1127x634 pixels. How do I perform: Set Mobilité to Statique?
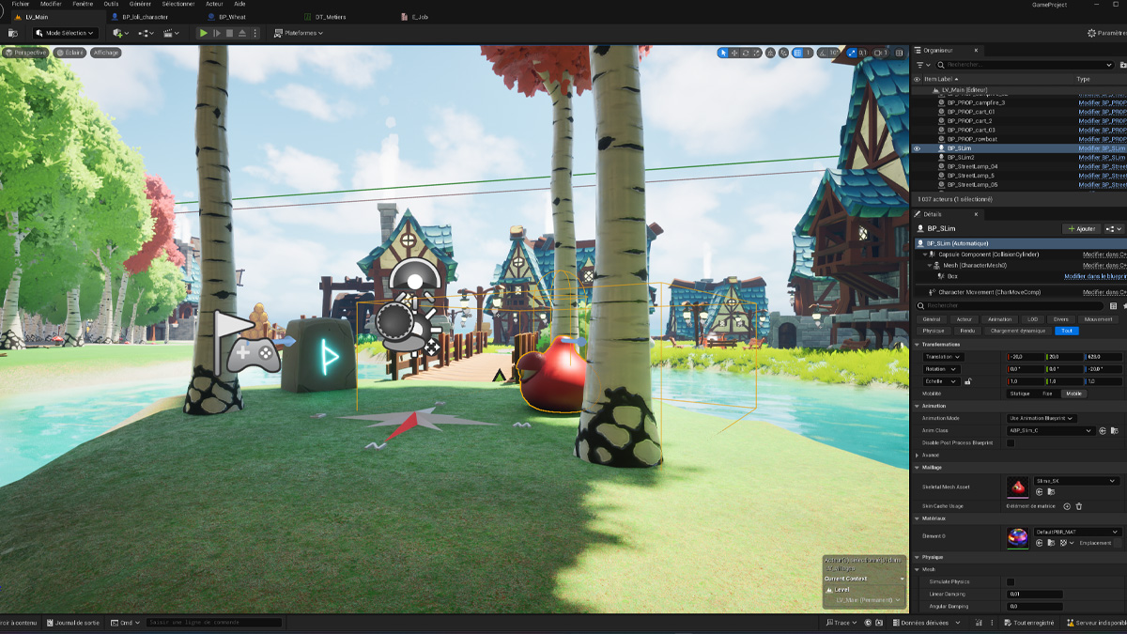1019,394
